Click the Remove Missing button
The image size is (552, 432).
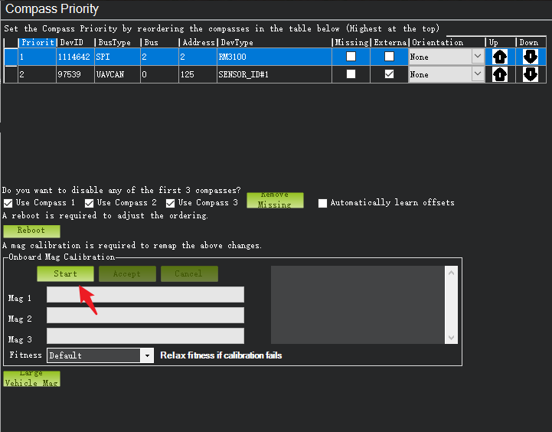click(x=275, y=200)
